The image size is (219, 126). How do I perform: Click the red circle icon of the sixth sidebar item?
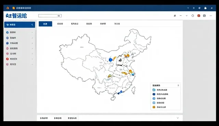click(8, 59)
